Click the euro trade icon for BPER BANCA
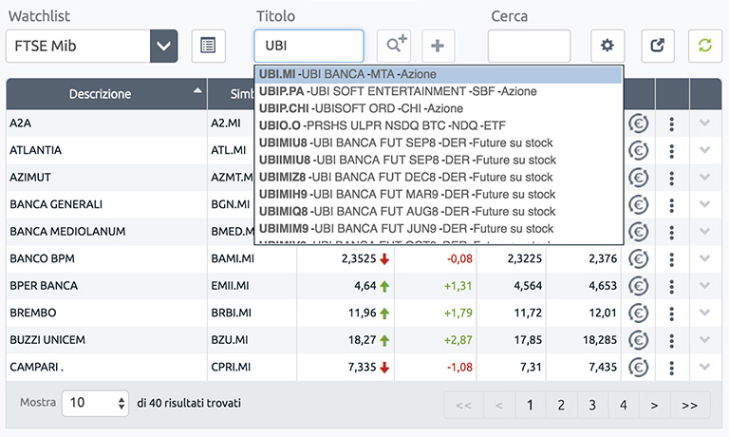The width and height of the screenshot is (729, 437). tap(638, 286)
